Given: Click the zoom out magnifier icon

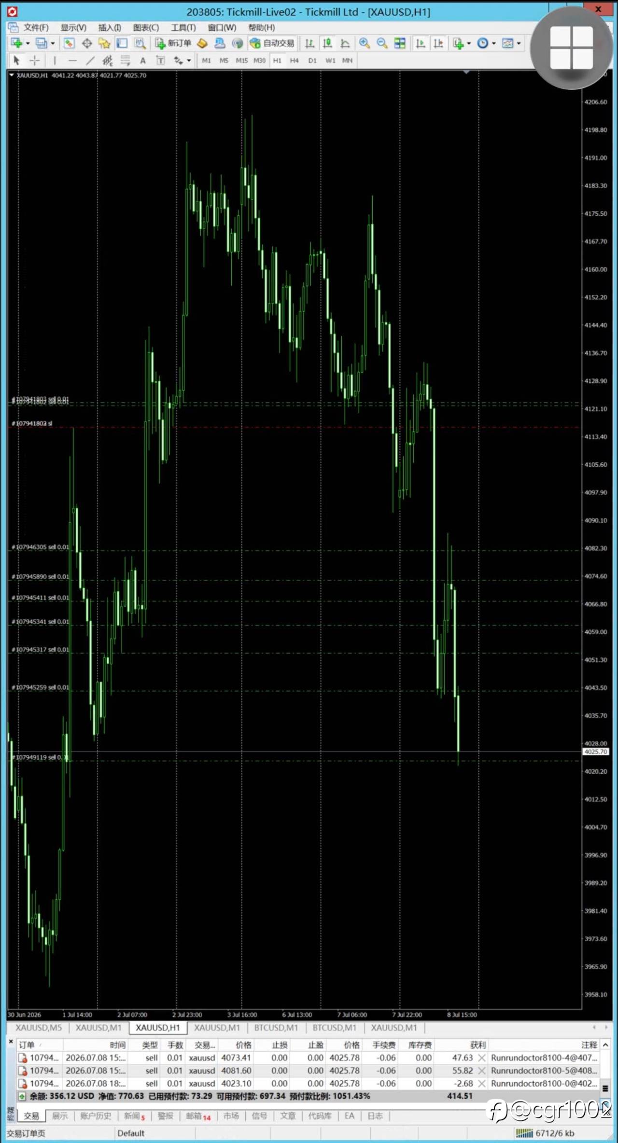Looking at the screenshot, I should [x=382, y=43].
